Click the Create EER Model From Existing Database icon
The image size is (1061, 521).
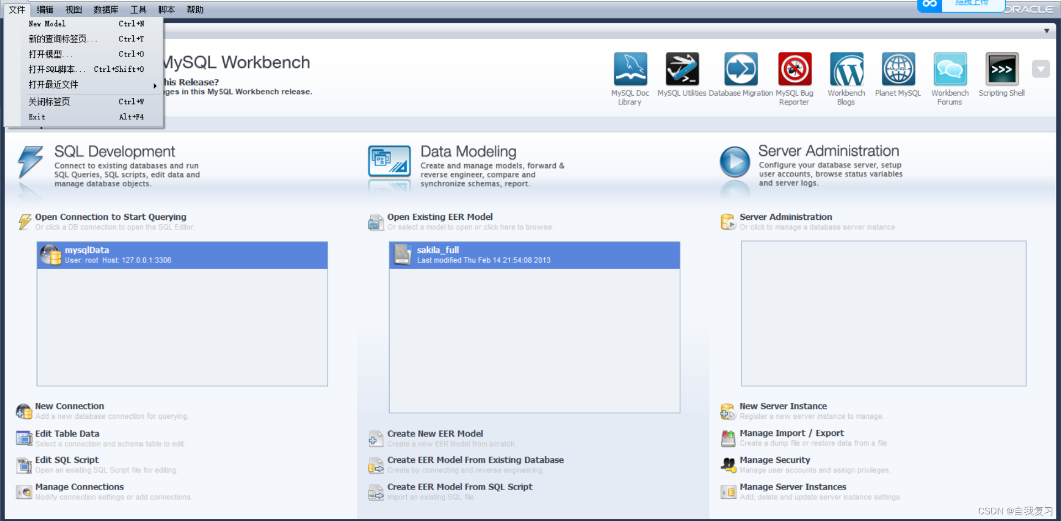376,465
